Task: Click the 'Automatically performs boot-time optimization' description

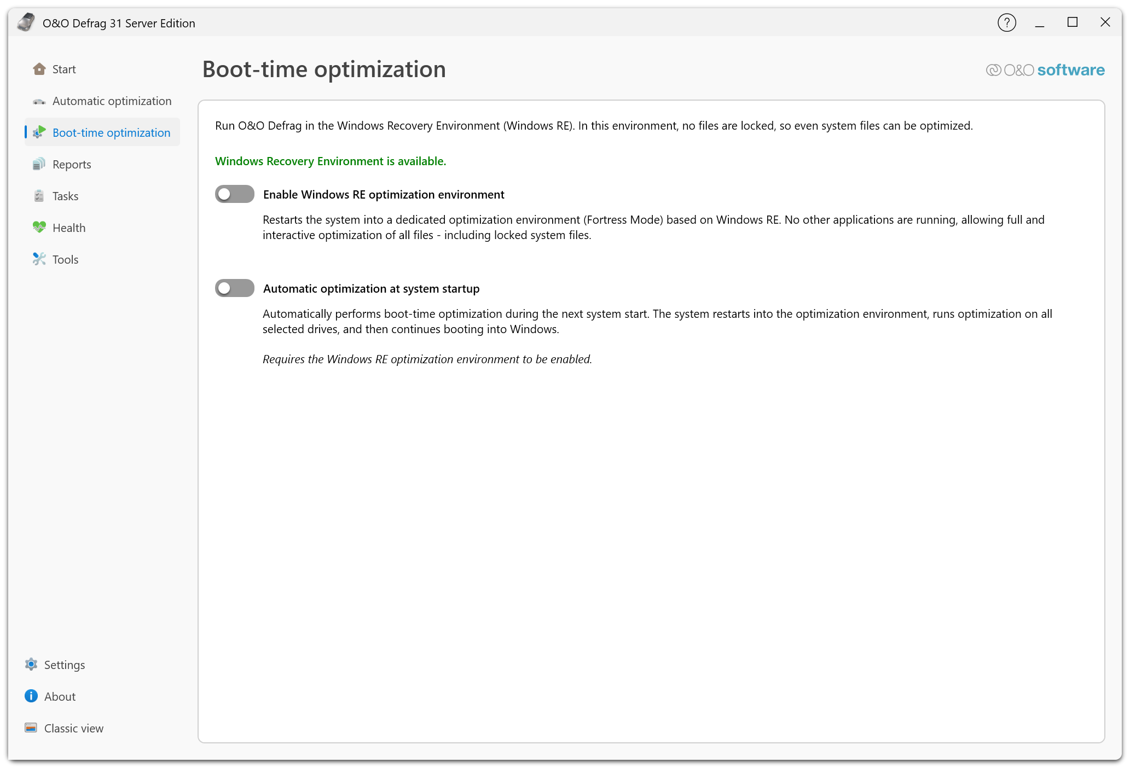Action: click(657, 322)
